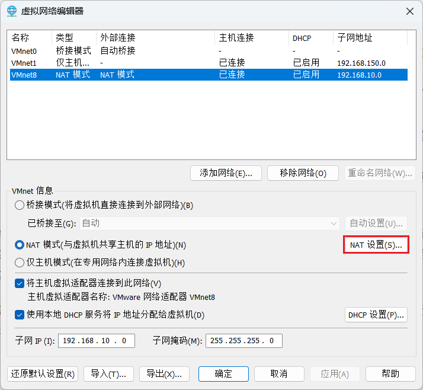
Task: Click the 子网 IP input field
Action: [97, 341]
